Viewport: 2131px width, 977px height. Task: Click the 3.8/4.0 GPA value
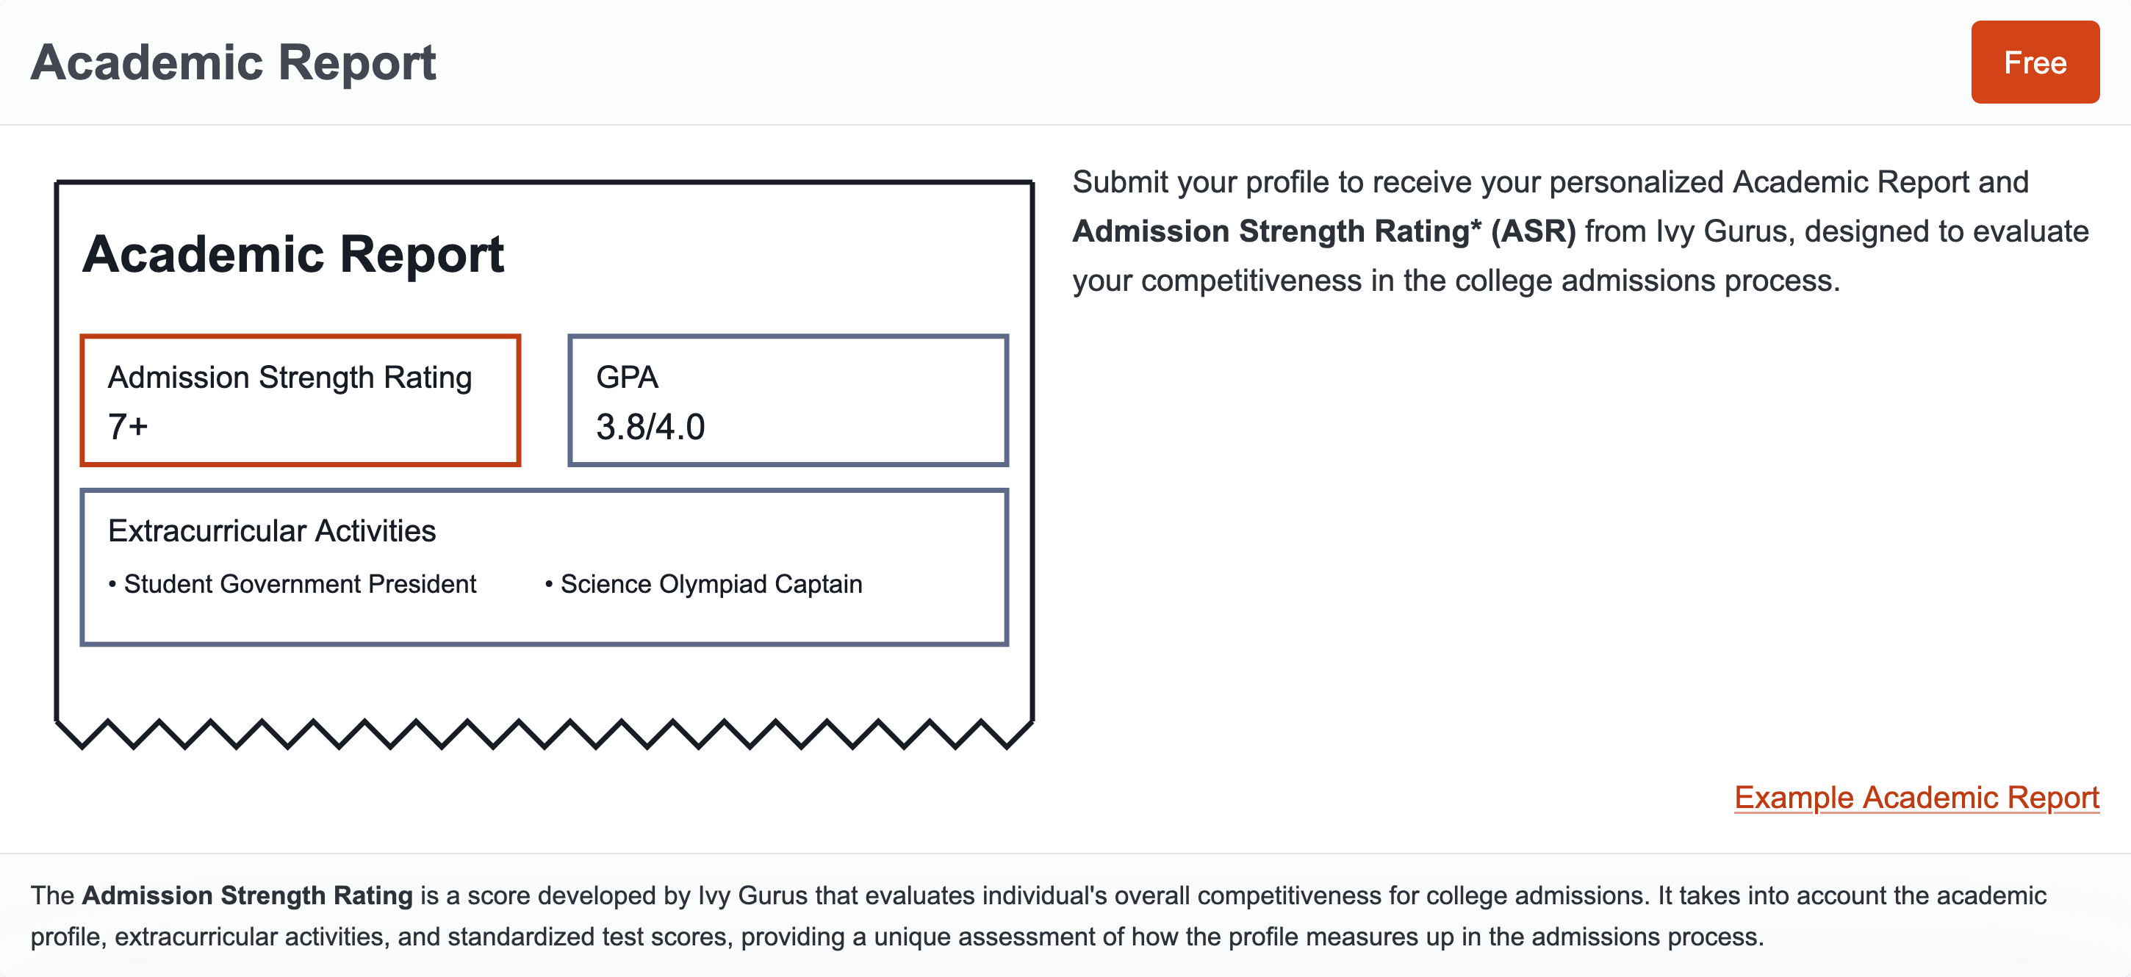pyautogui.click(x=650, y=427)
